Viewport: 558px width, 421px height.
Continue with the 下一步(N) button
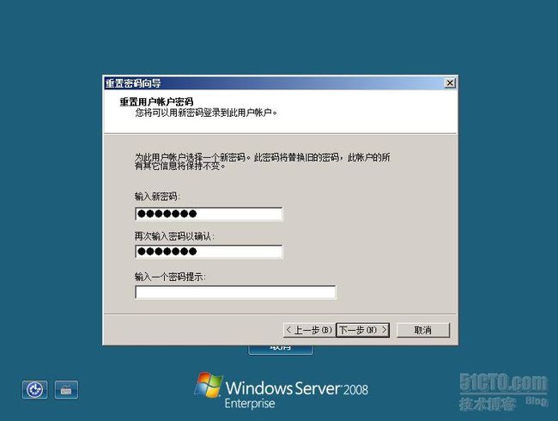click(362, 330)
